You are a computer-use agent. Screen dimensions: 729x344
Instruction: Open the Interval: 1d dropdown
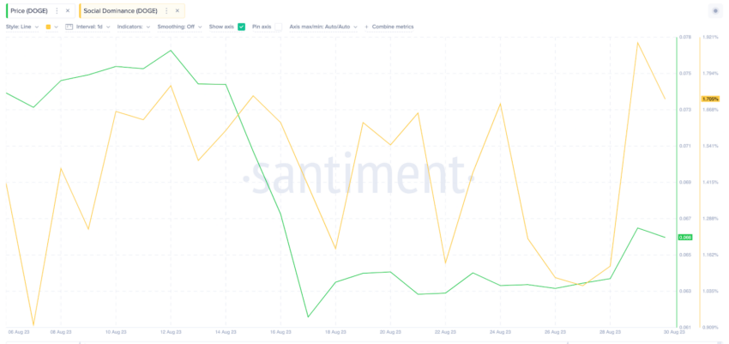93,27
